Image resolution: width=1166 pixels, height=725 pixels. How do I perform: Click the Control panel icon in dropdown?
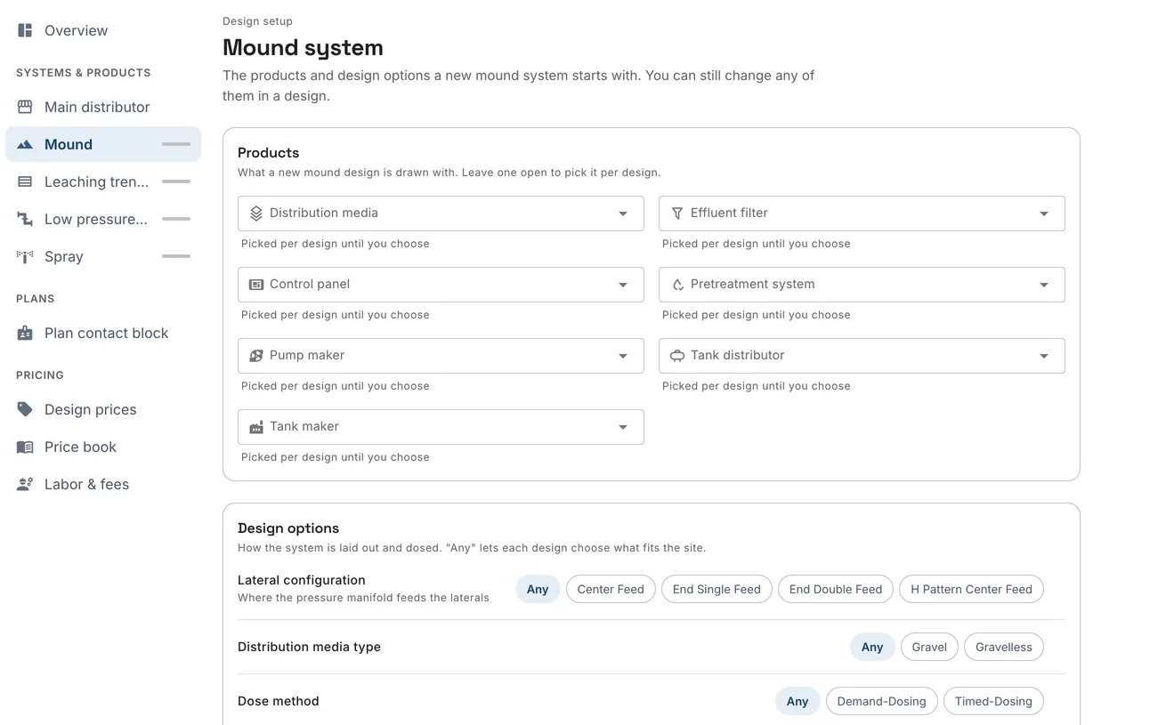[x=256, y=285]
